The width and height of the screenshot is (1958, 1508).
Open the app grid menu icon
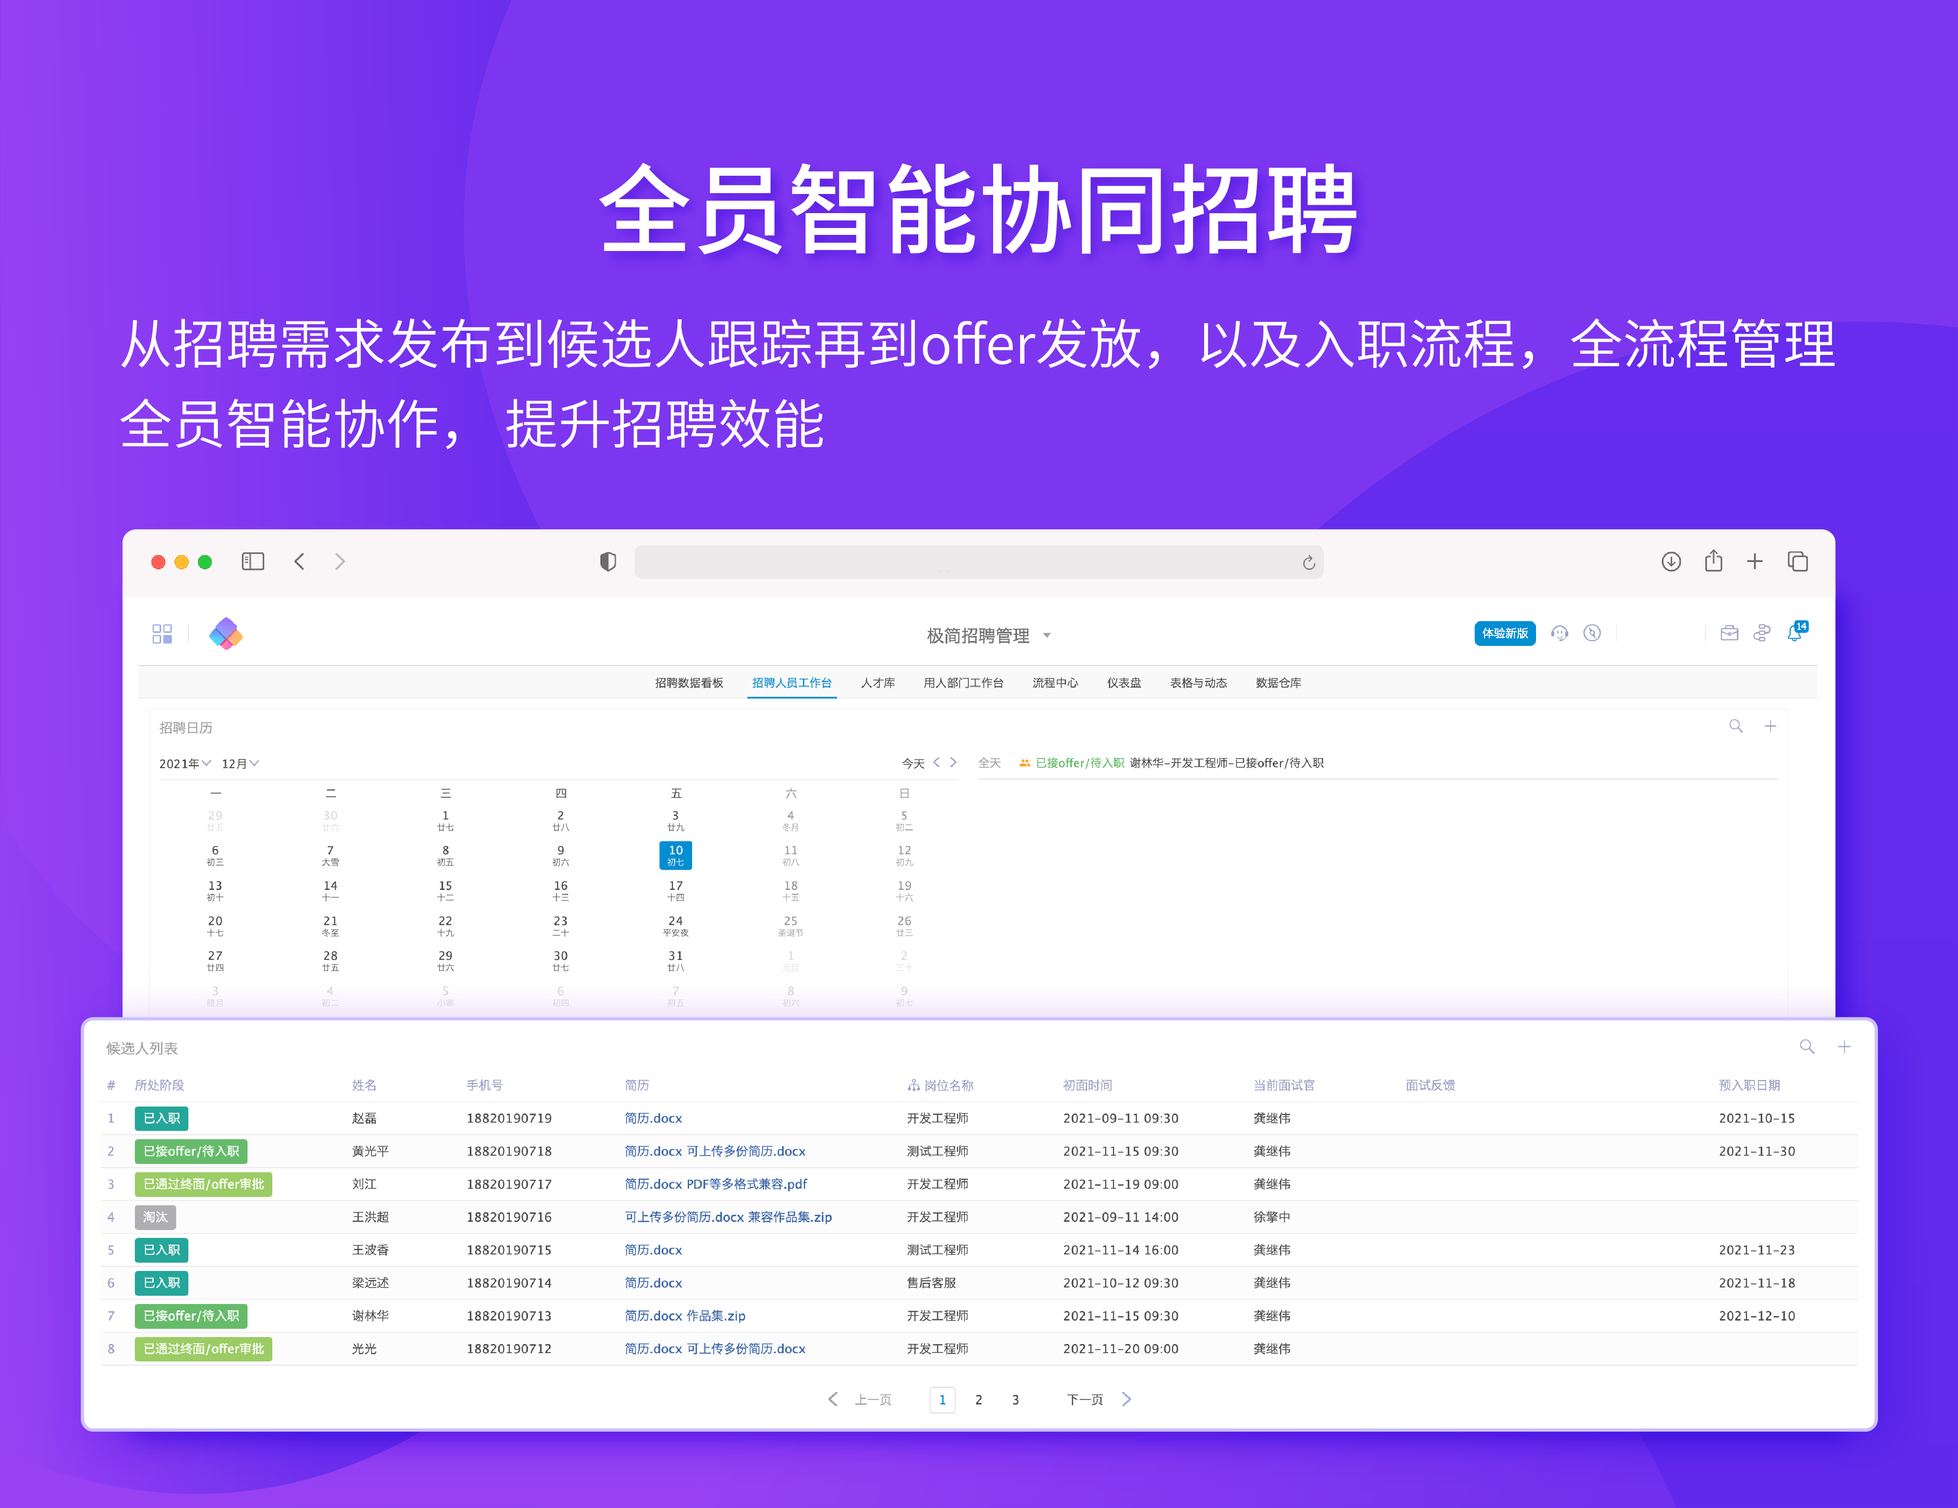point(162,634)
